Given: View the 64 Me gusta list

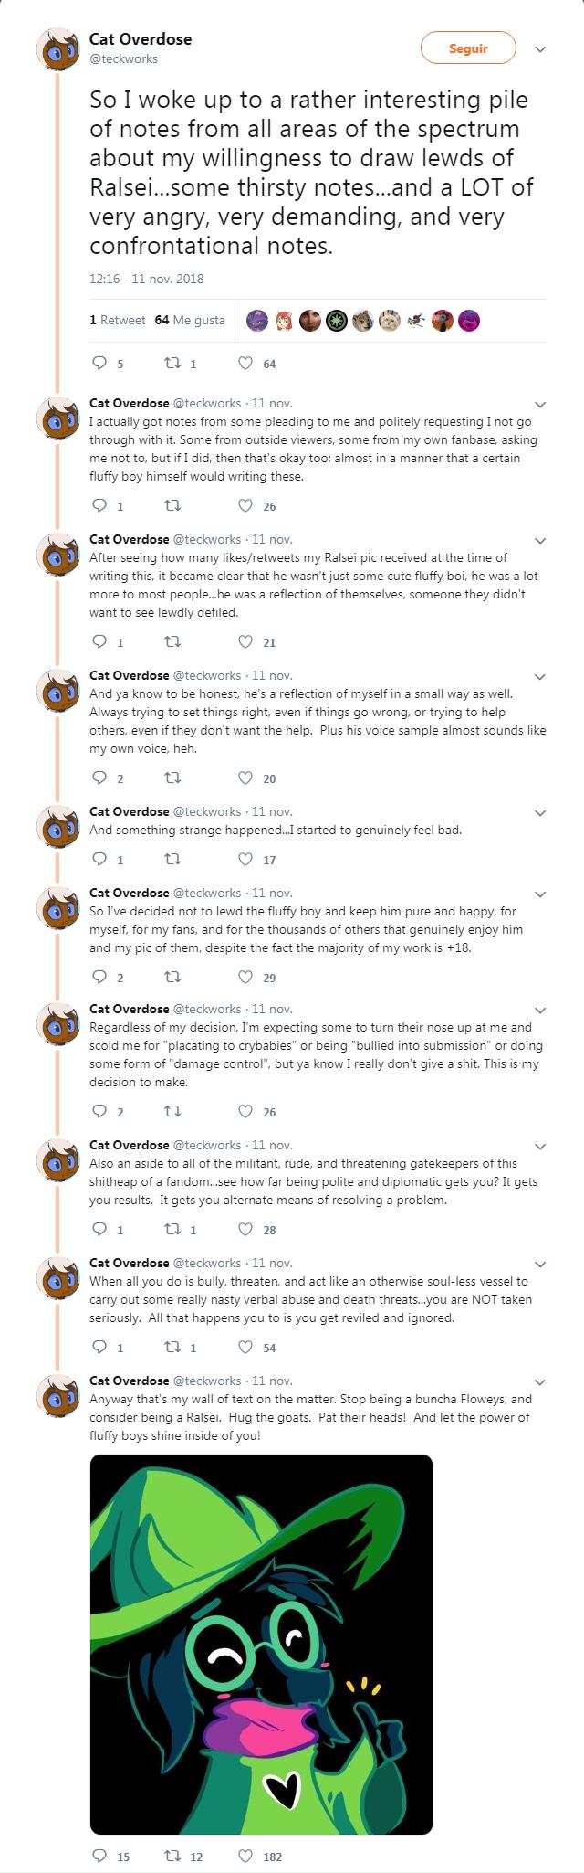Looking at the screenshot, I should click(190, 320).
